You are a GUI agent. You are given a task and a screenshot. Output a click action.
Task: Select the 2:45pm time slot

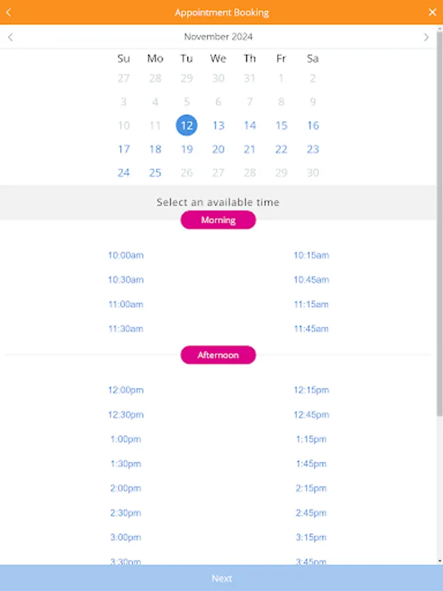[x=311, y=513]
